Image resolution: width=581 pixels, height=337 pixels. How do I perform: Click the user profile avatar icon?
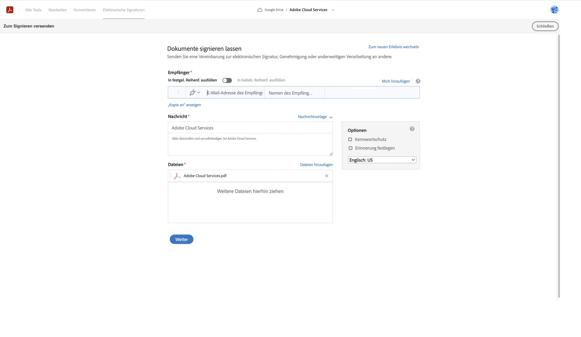[554, 10]
